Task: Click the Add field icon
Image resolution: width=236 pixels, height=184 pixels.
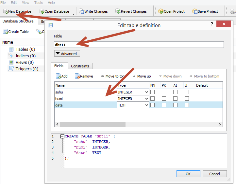Action: [x=58, y=76]
